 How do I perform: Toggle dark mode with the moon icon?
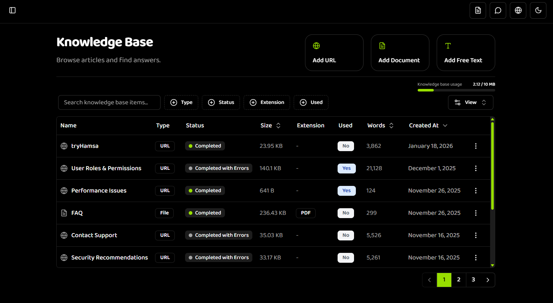[538, 10]
